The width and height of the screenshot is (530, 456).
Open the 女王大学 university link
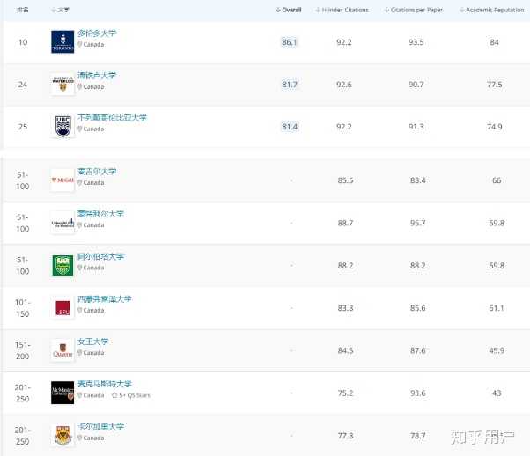point(93,342)
